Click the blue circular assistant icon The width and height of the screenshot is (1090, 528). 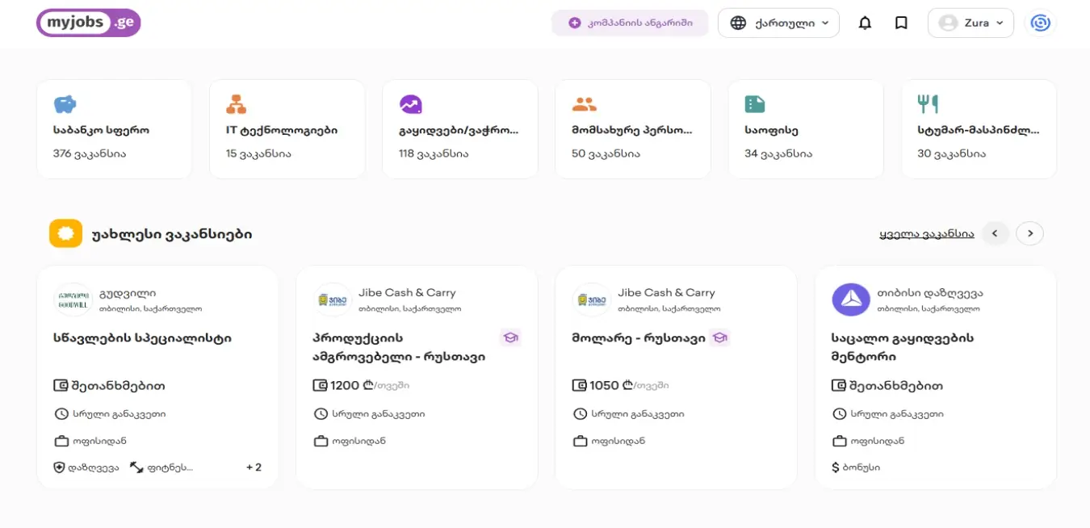[x=1041, y=23]
